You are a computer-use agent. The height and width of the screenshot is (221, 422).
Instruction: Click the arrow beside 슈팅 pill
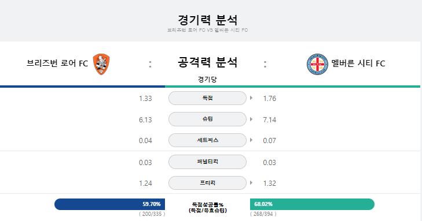251,119
